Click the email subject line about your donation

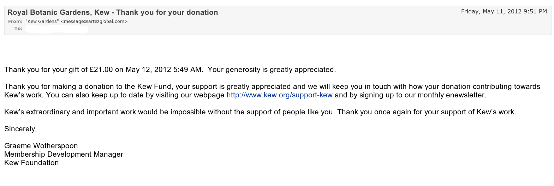113,12
